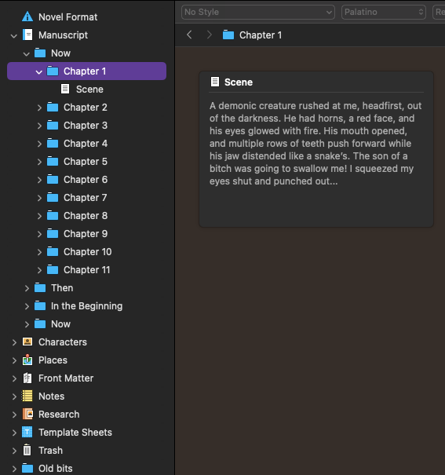Screen dimensions: 445x475
Task: Click the Chapter 8 folder icon
Action: [53, 215]
